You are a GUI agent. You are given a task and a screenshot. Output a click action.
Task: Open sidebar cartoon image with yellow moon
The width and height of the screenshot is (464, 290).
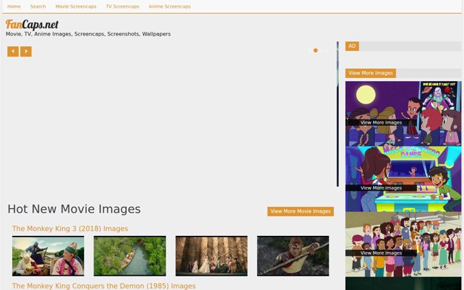coord(403,113)
